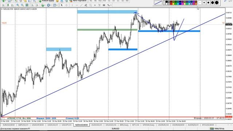Click the connection status 1986/59 kb indicator

pos(217,128)
